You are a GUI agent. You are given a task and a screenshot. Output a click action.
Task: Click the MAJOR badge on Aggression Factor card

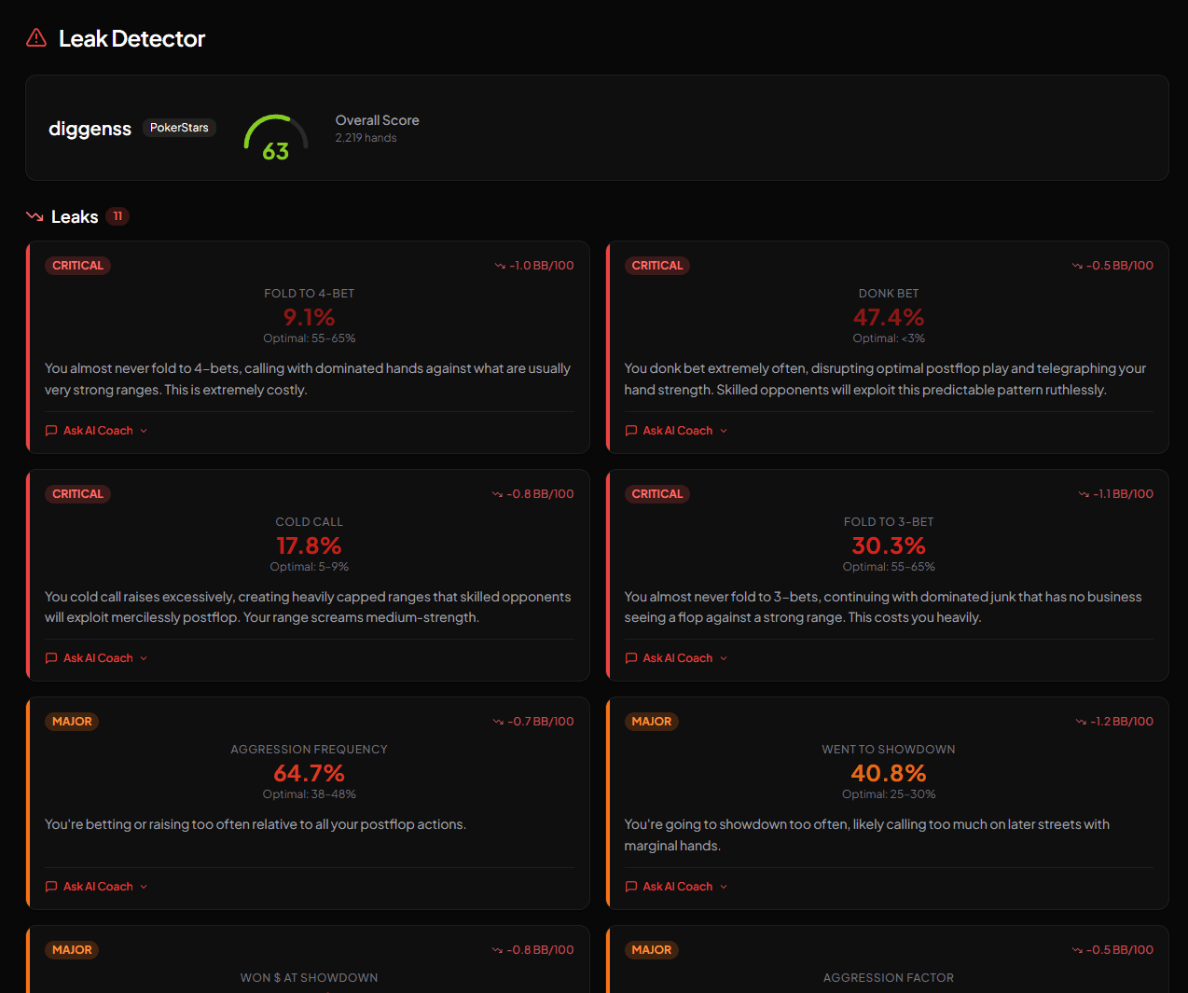652,949
